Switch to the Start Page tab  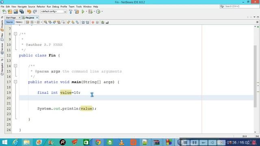pyautogui.click(x=11, y=17)
